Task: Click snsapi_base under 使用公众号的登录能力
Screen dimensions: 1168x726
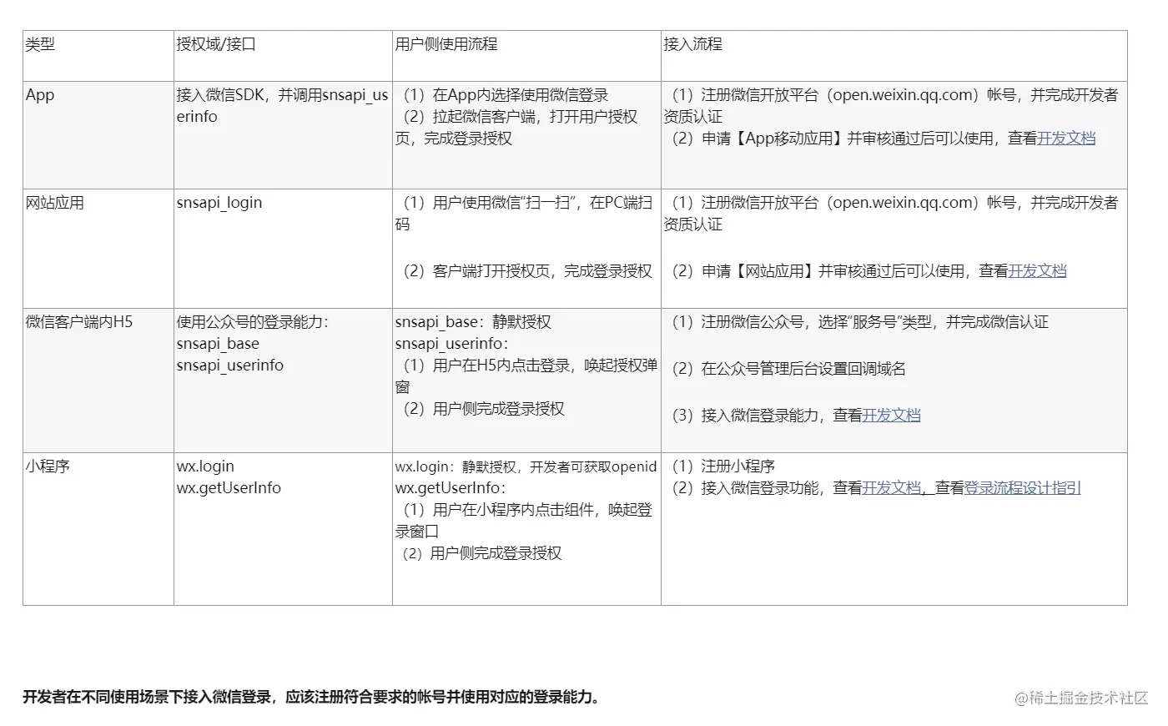Action: click(x=218, y=344)
